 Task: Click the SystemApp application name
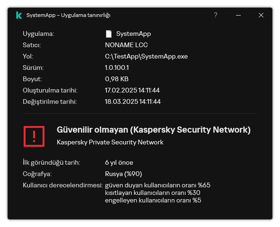(x=133, y=34)
